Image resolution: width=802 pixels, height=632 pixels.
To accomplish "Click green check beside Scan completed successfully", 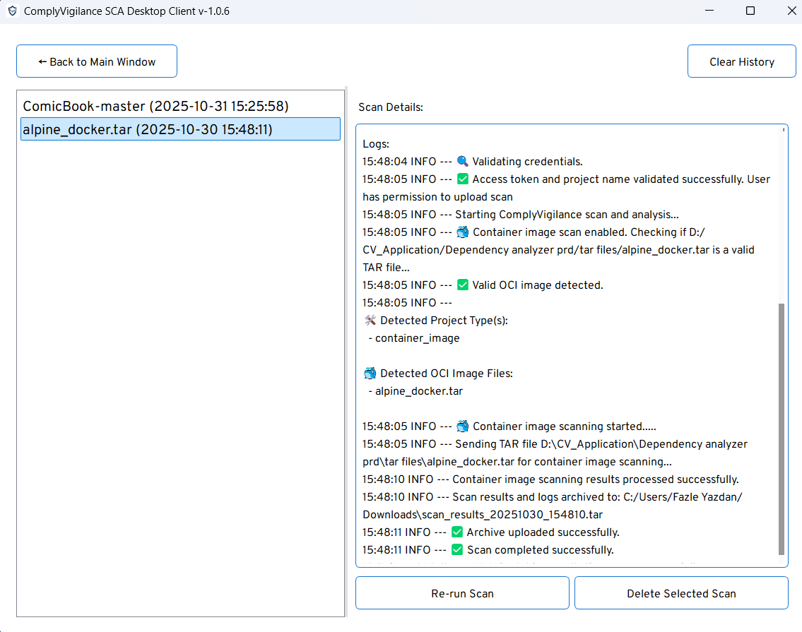I will [457, 550].
